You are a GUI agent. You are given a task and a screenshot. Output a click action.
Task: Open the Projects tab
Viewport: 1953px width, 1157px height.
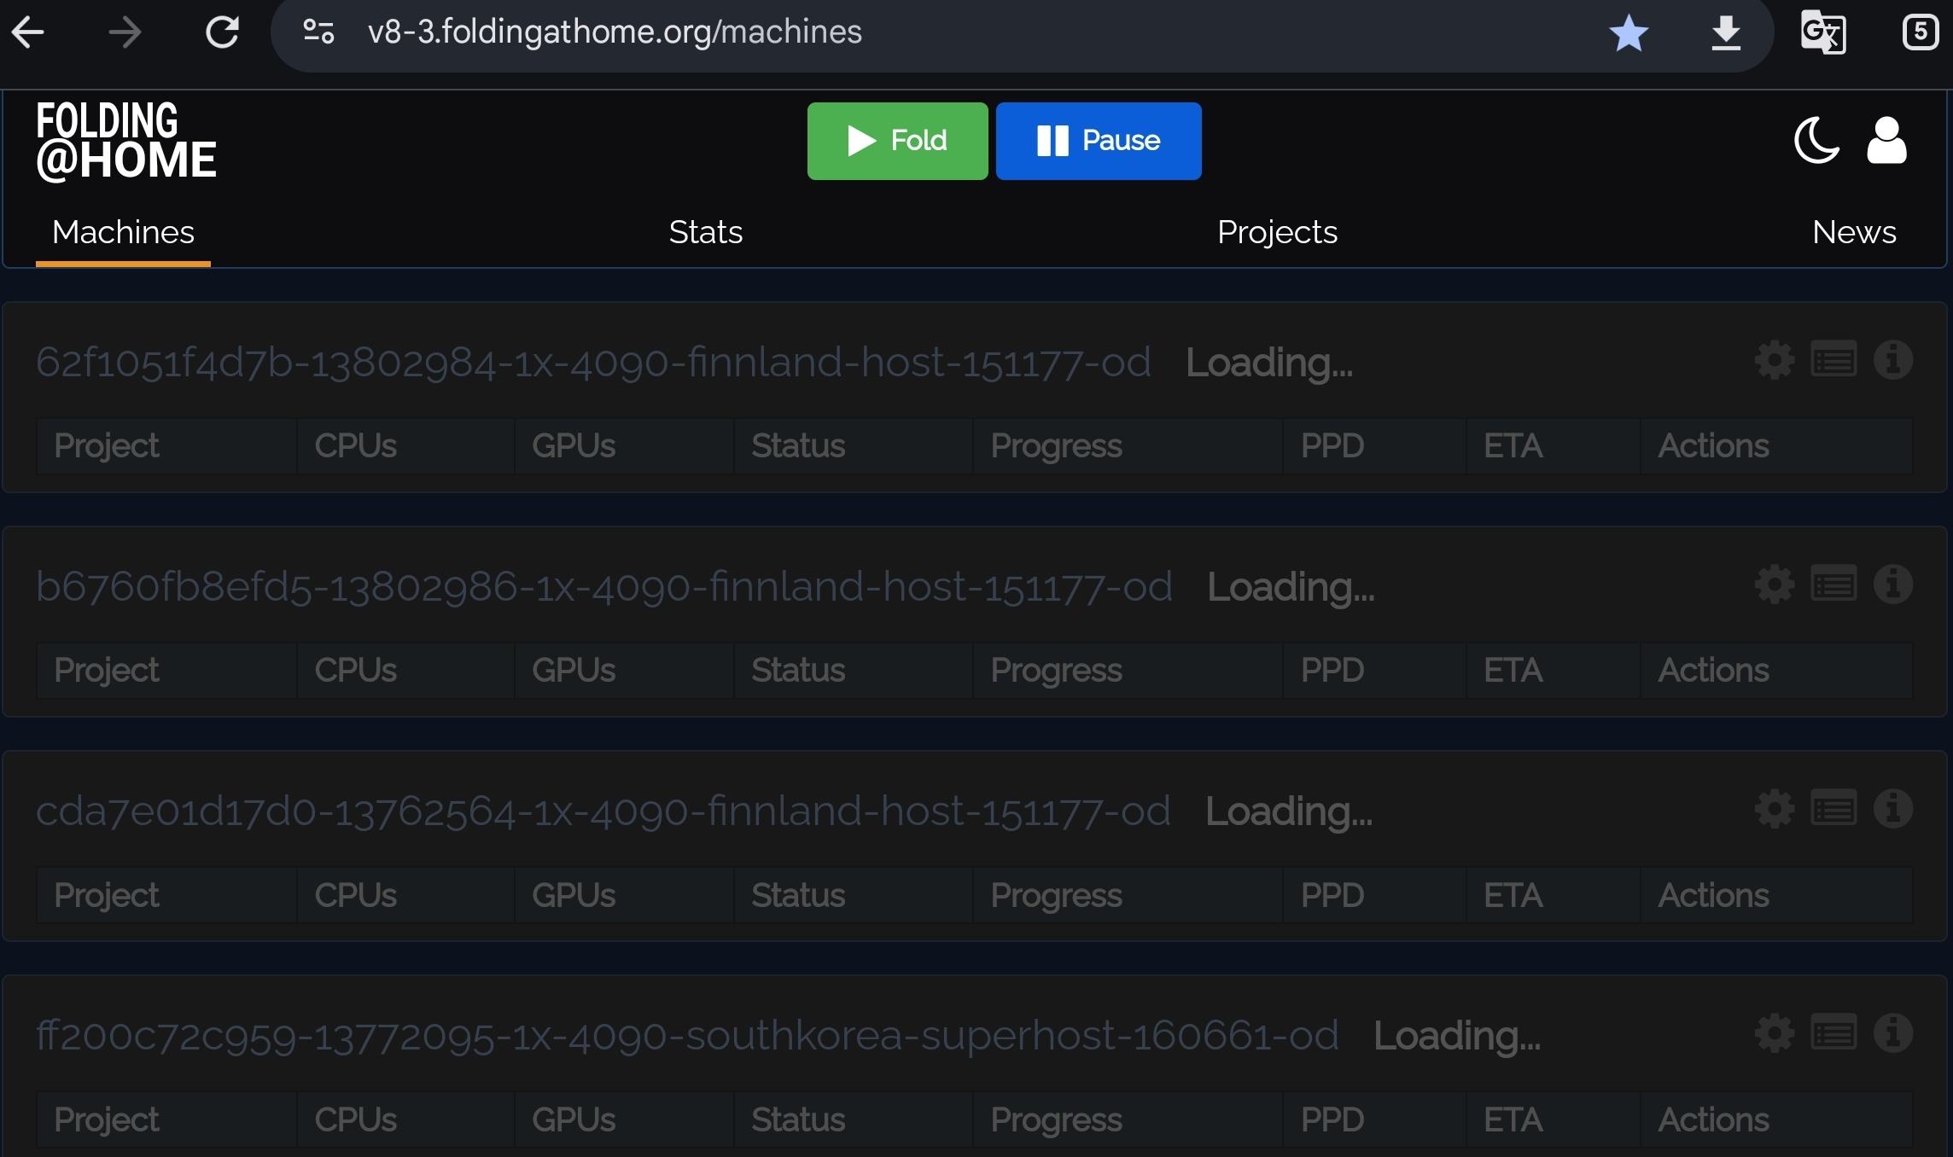(1276, 232)
